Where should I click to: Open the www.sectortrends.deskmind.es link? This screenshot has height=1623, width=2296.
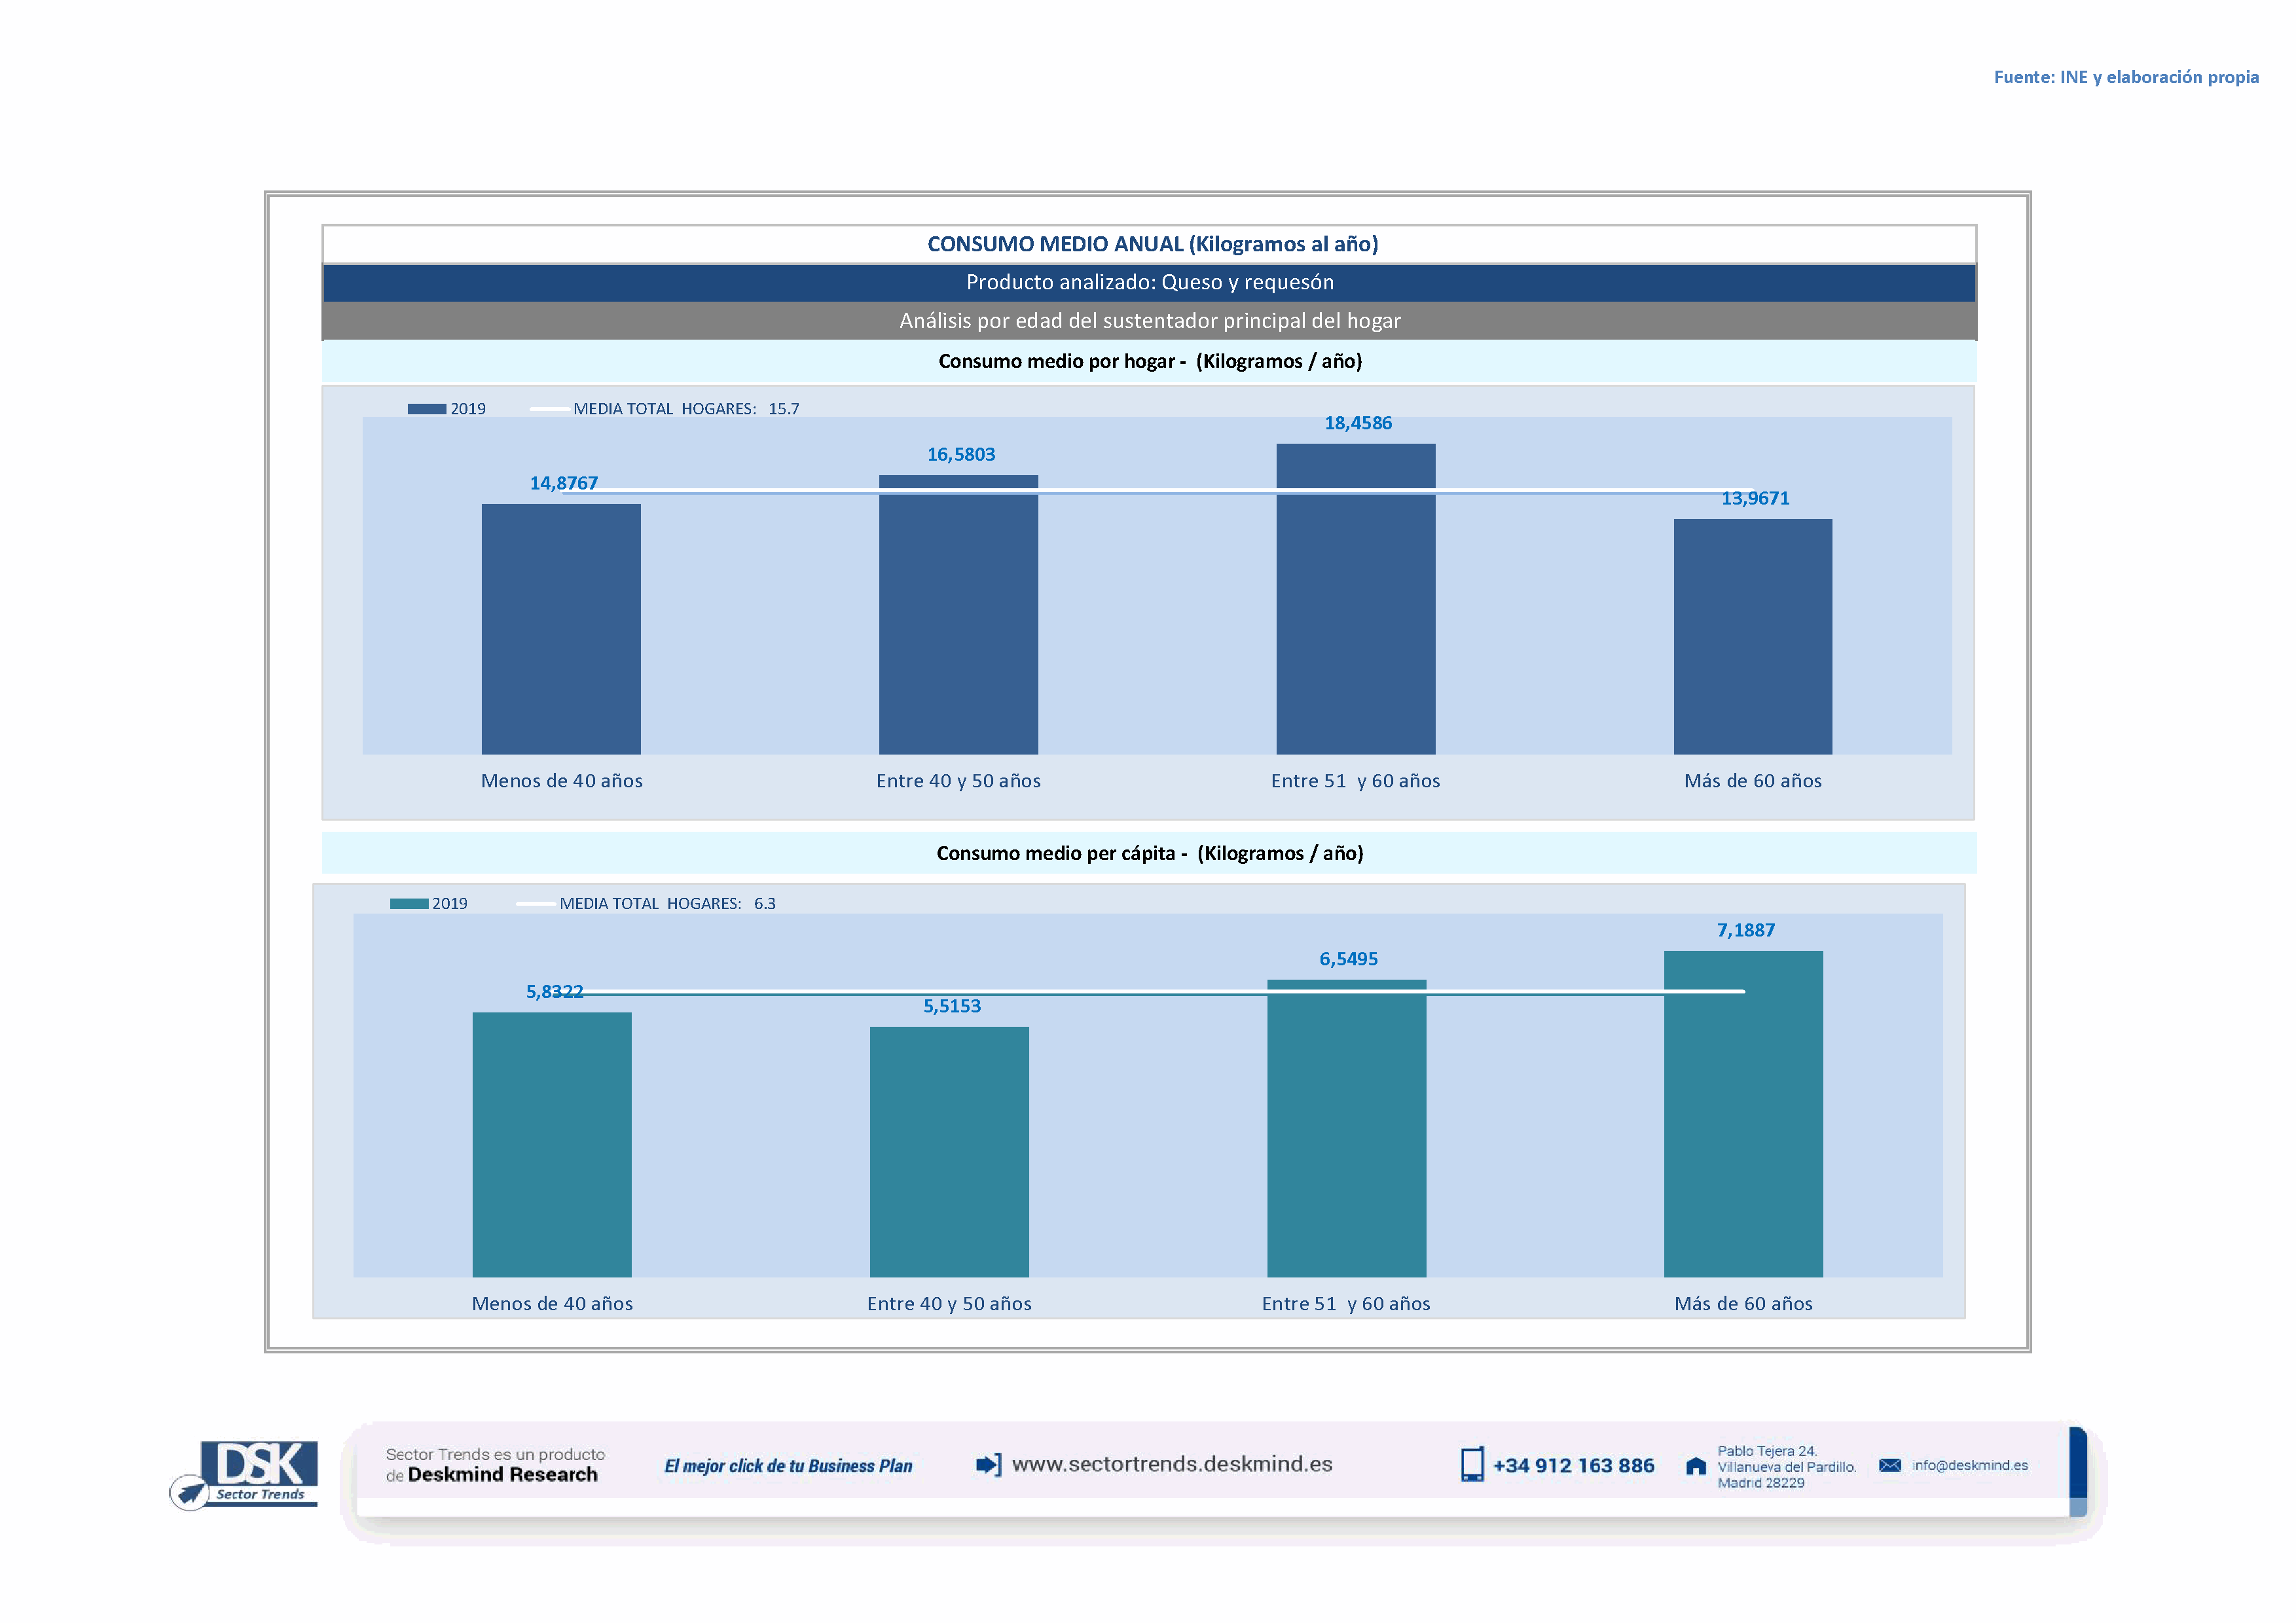(x=1171, y=1464)
